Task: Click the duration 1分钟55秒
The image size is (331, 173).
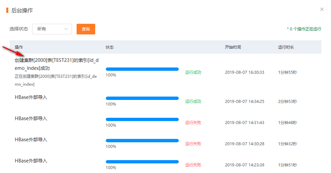Action: 287,72
